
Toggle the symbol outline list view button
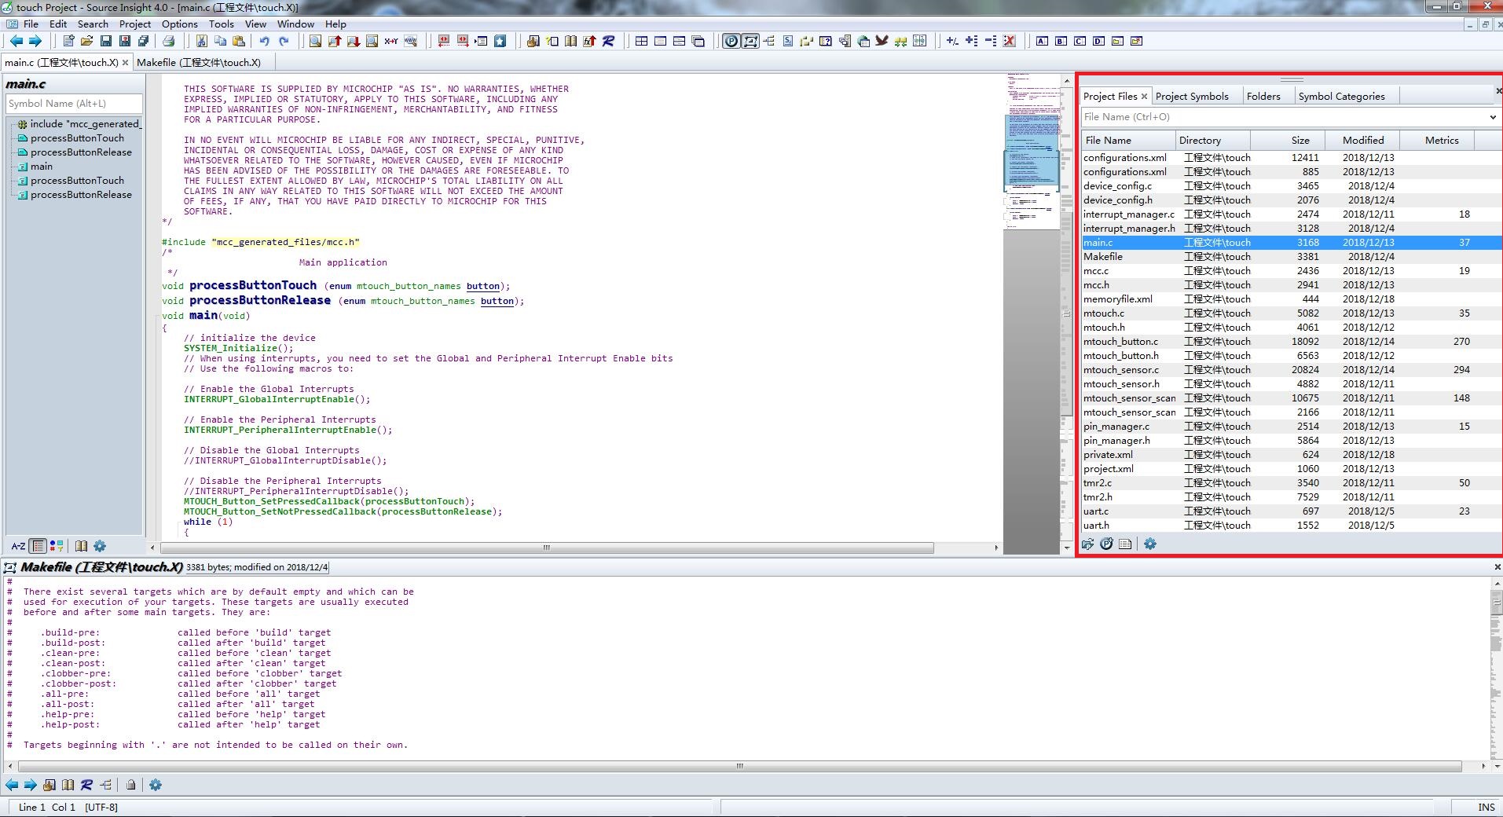38,546
